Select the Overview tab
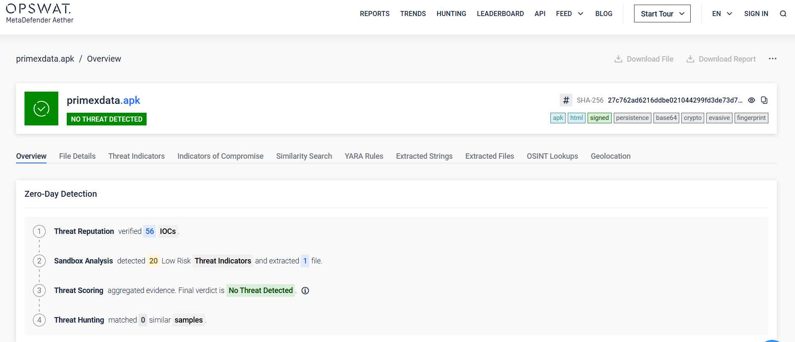This screenshot has width=795, height=342. (x=31, y=156)
